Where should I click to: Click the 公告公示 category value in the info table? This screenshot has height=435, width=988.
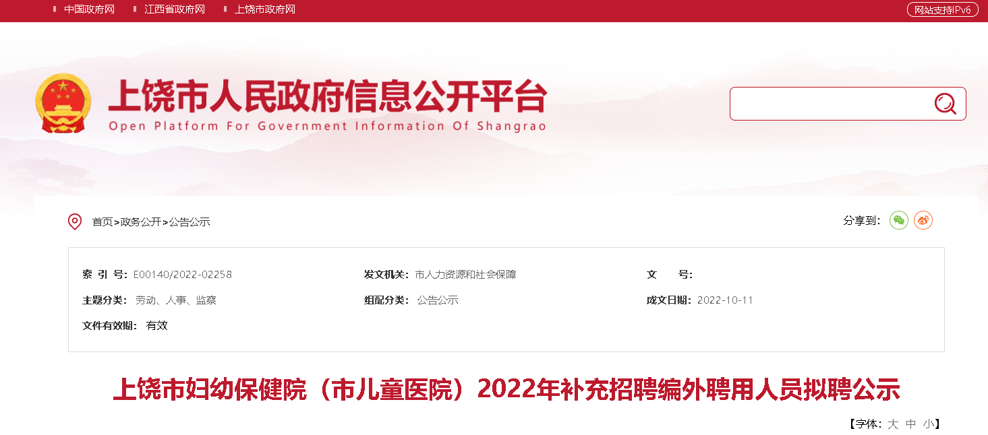click(x=438, y=300)
